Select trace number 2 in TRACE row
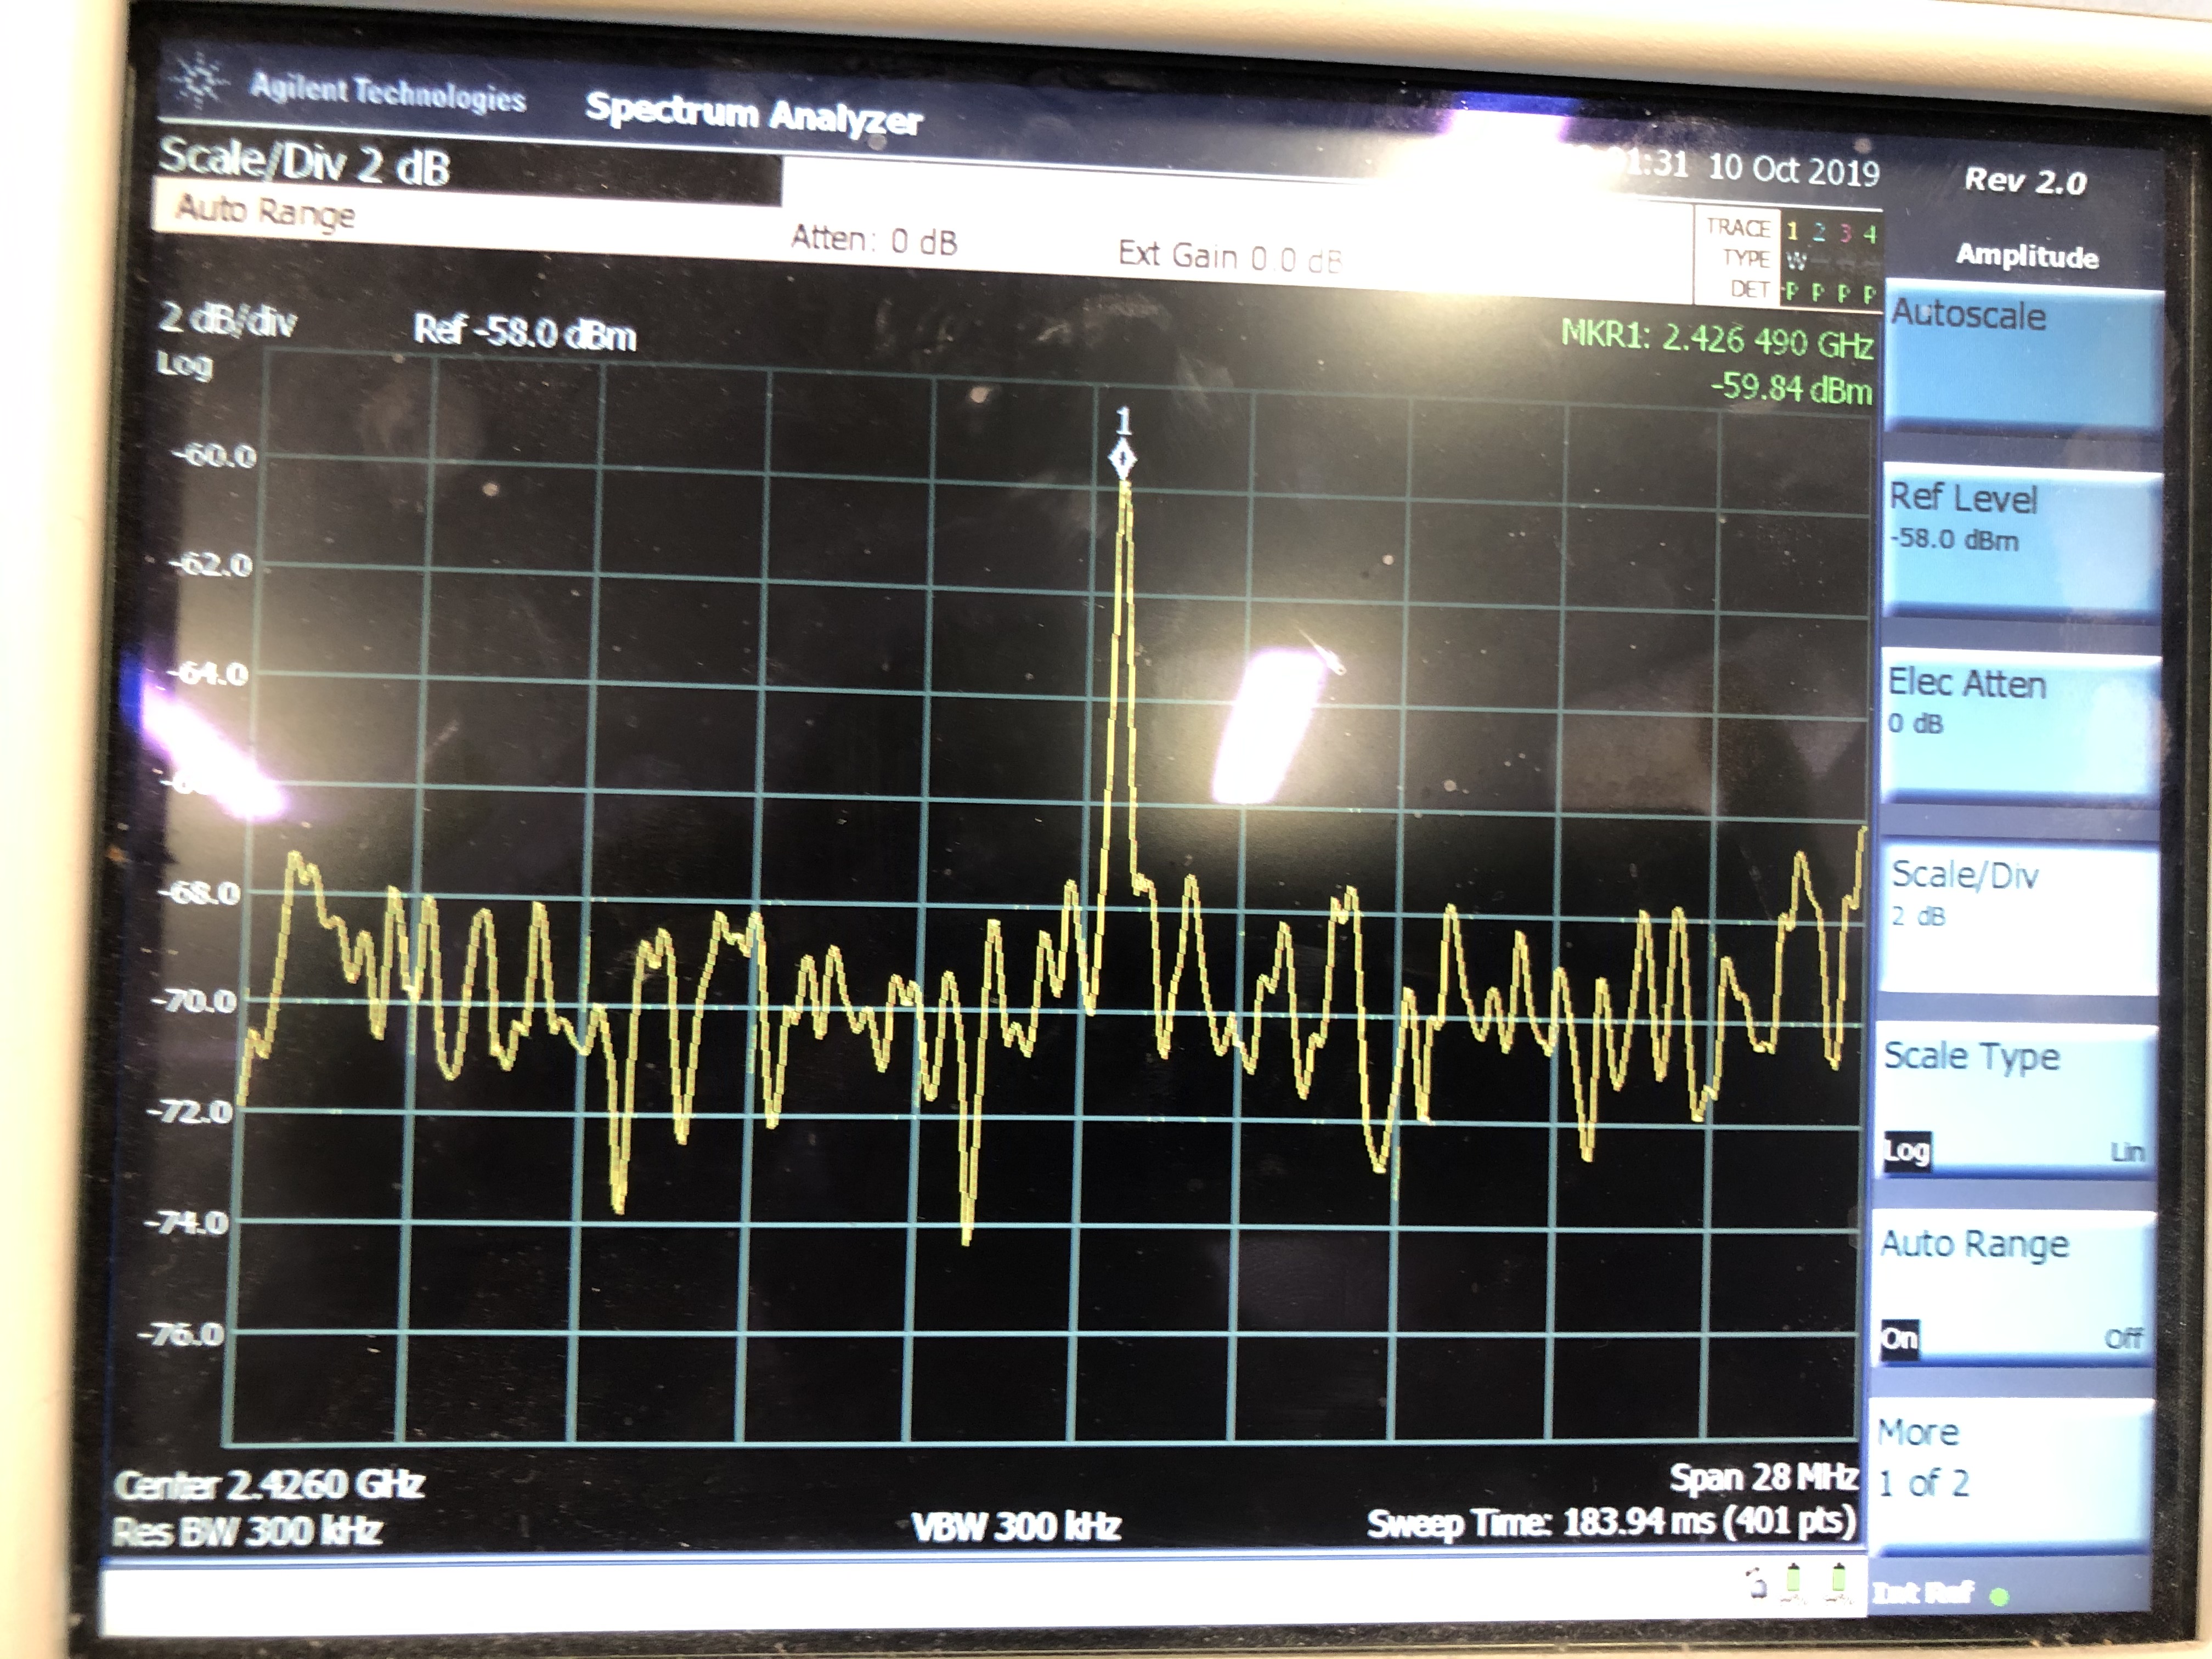The image size is (2212, 1659). click(x=1819, y=232)
